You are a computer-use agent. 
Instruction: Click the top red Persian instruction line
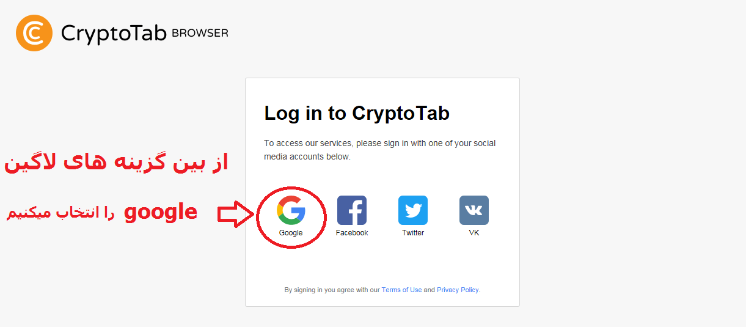click(116, 164)
